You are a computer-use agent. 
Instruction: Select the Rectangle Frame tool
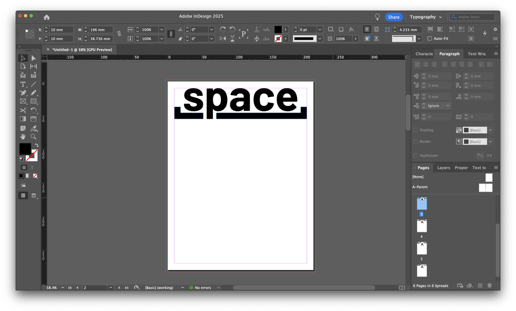(23, 102)
